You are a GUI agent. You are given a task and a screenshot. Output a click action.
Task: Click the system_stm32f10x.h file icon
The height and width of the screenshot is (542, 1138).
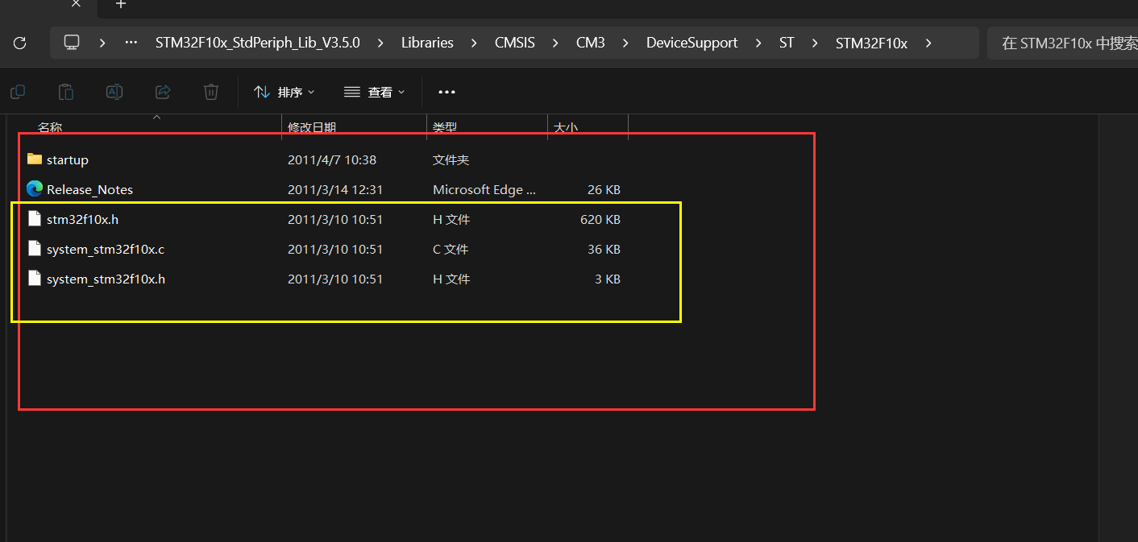click(x=34, y=279)
